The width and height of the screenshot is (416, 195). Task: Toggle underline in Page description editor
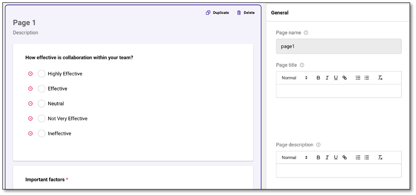336,158
